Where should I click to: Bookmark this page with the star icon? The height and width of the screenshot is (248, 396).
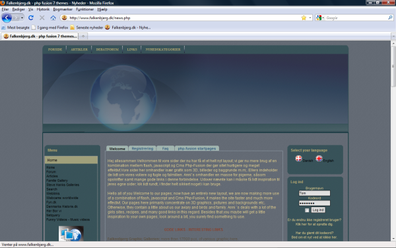coord(304,18)
